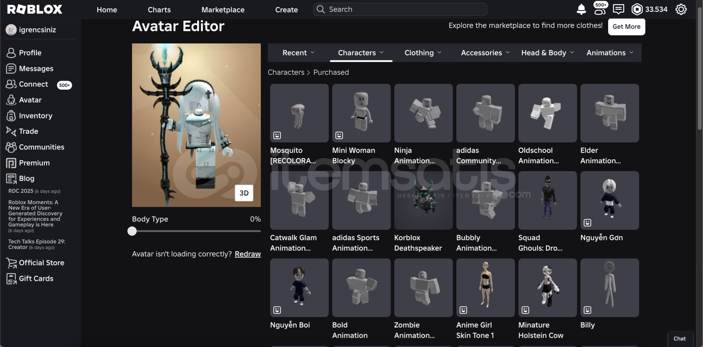The image size is (703, 347).
Task: Select the Squad Ghouls character thumbnail
Action: coord(547,200)
